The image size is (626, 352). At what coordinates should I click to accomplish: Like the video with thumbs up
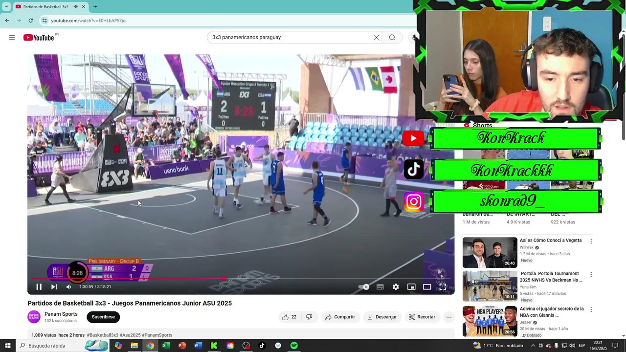point(289,317)
